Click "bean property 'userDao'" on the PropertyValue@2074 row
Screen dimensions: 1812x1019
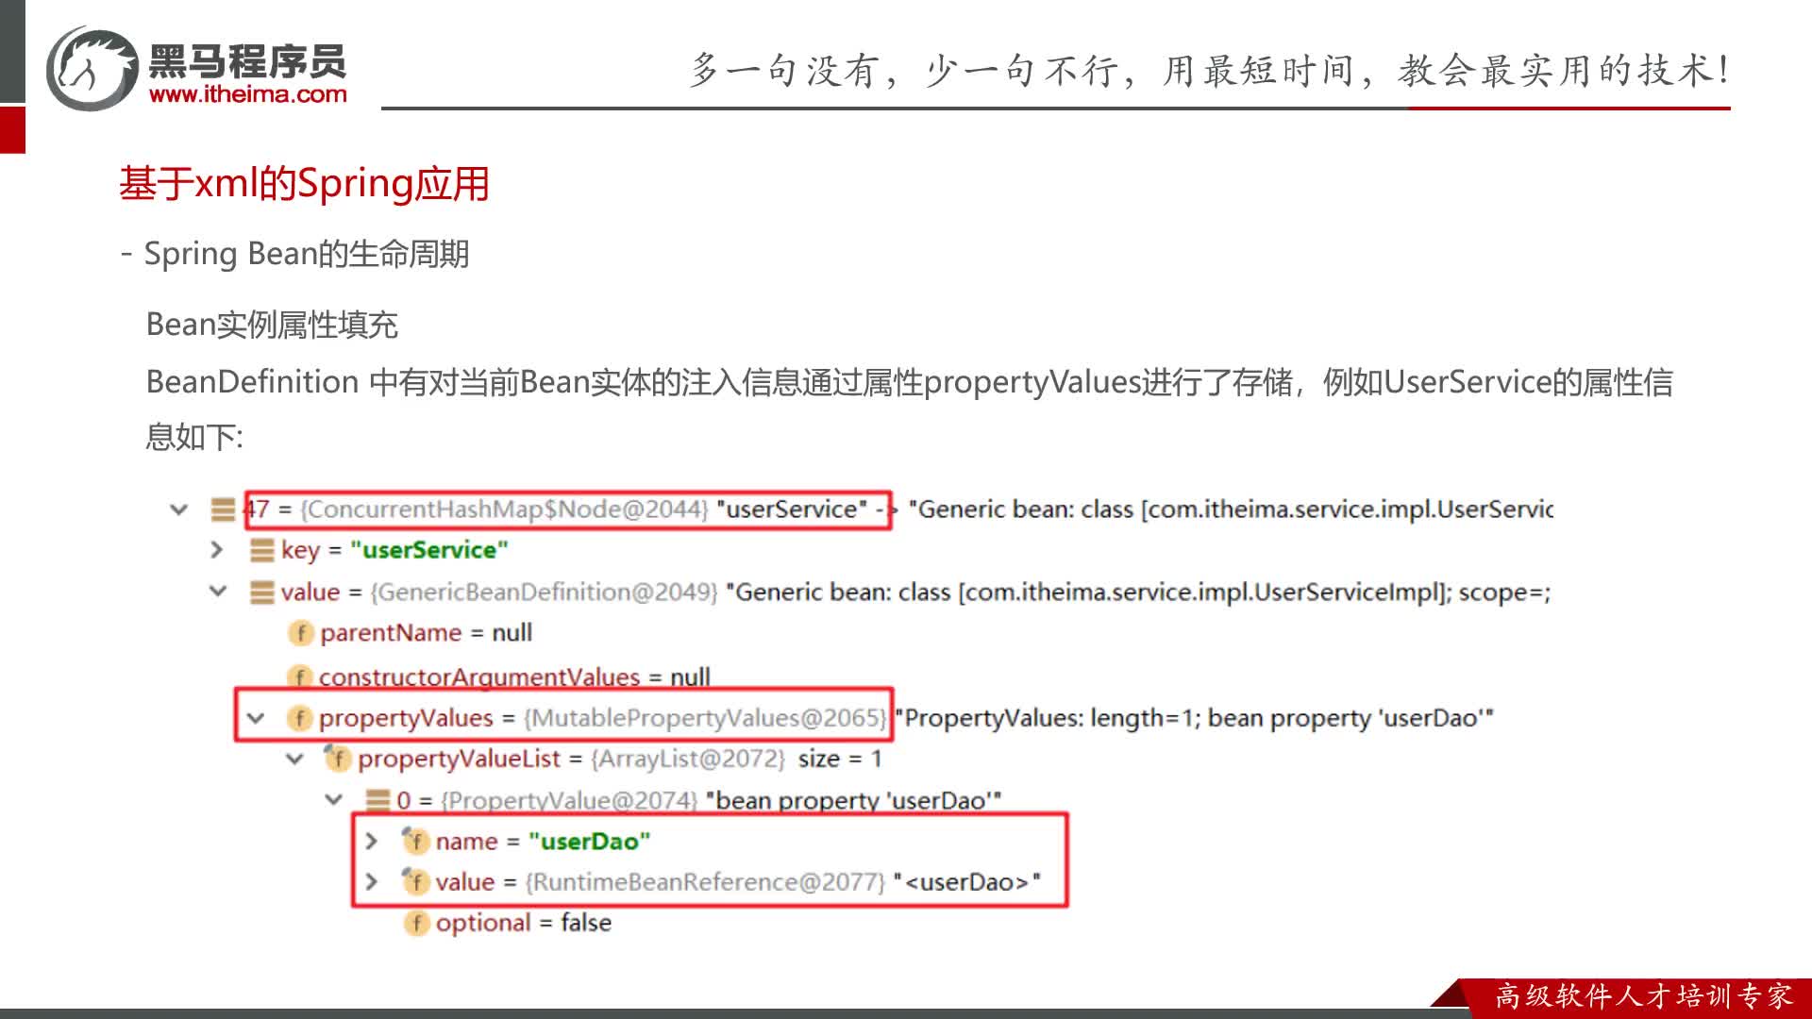(853, 800)
